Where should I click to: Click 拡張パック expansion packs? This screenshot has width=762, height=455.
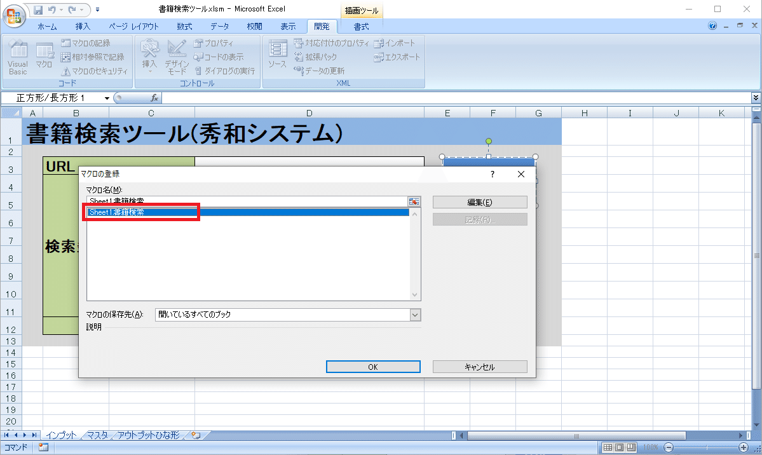click(x=316, y=57)
